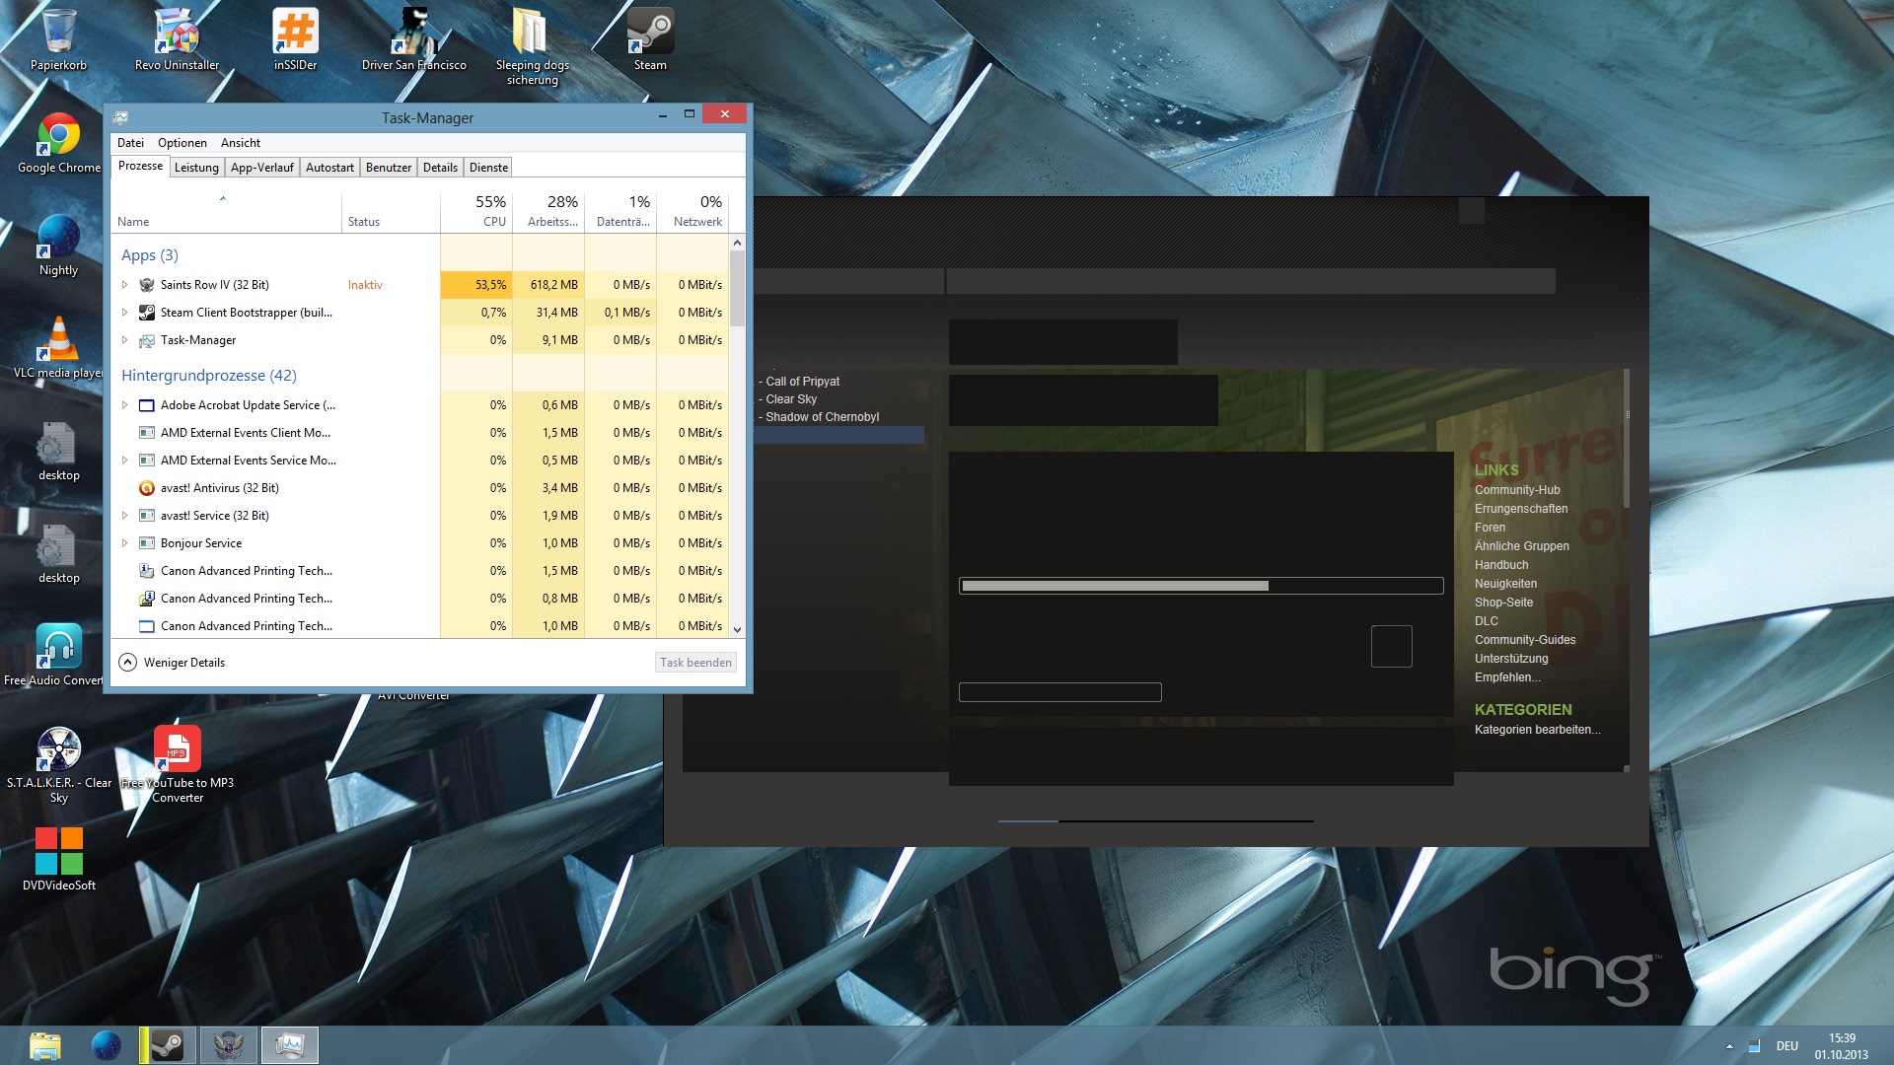Click the Steam icon in the taskbar
This screenshot has height=1065, width=1894.
[x=168, y=1045]
